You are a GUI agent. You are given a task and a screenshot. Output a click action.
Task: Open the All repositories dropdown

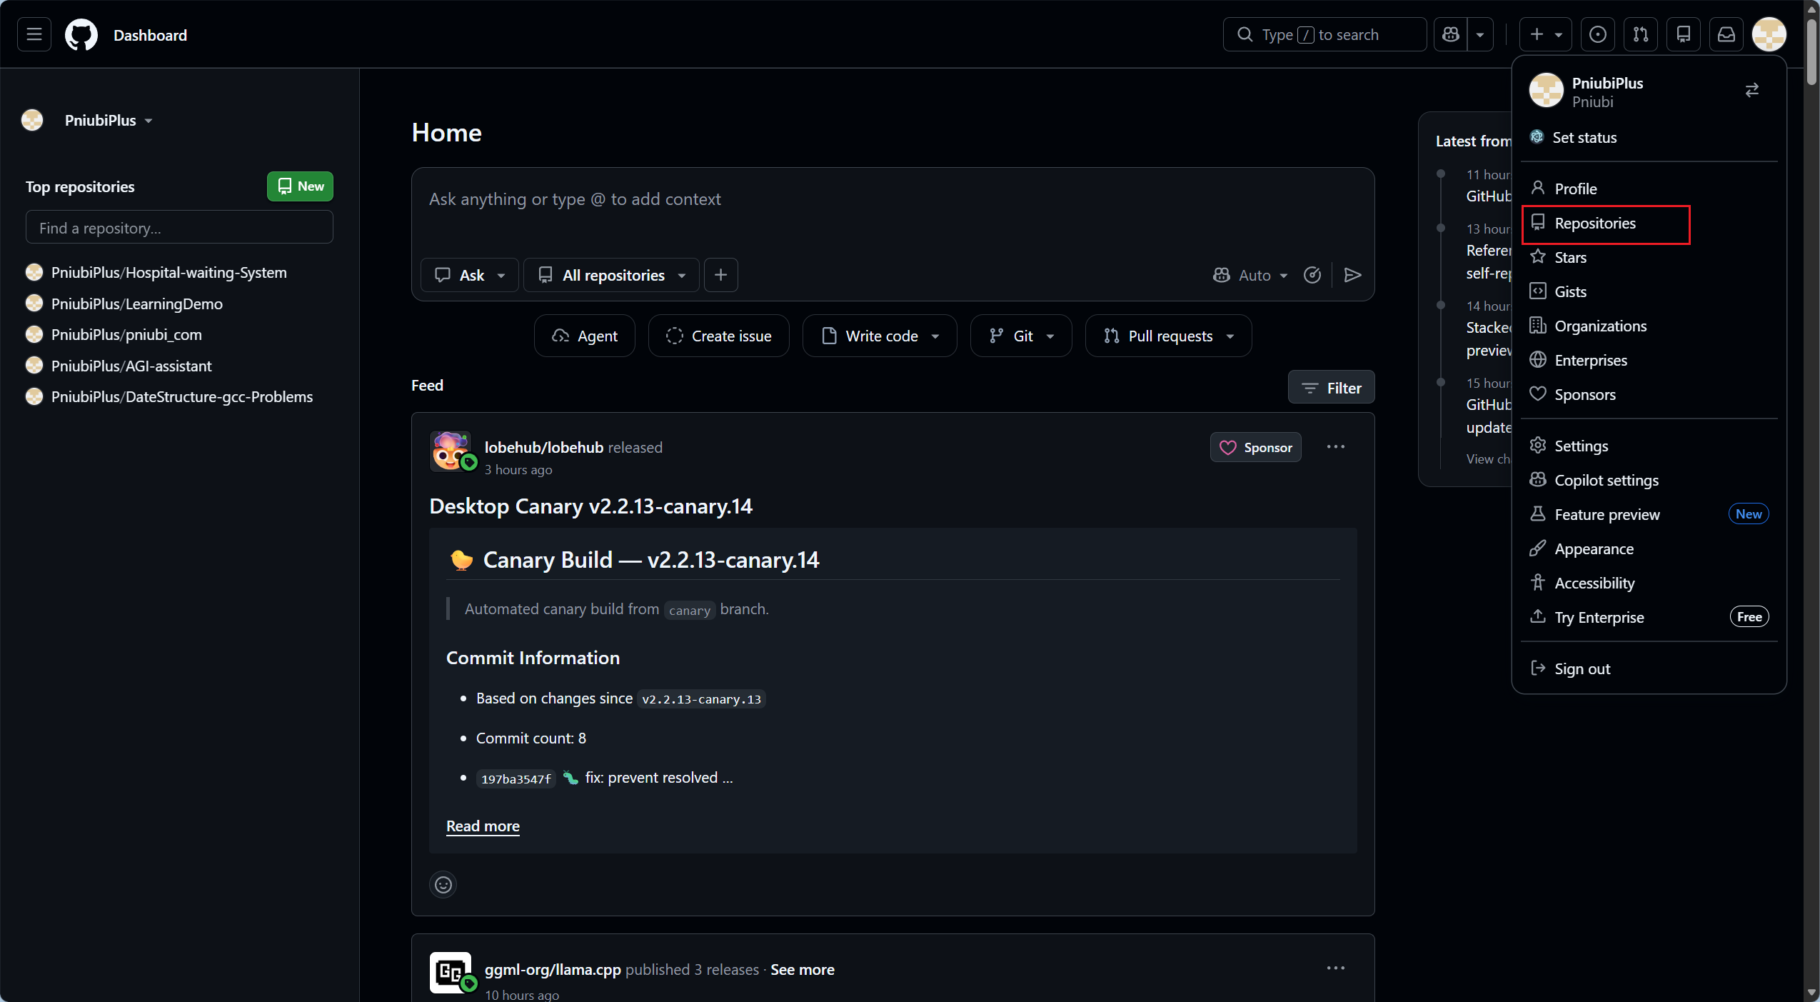coord(612,275)
